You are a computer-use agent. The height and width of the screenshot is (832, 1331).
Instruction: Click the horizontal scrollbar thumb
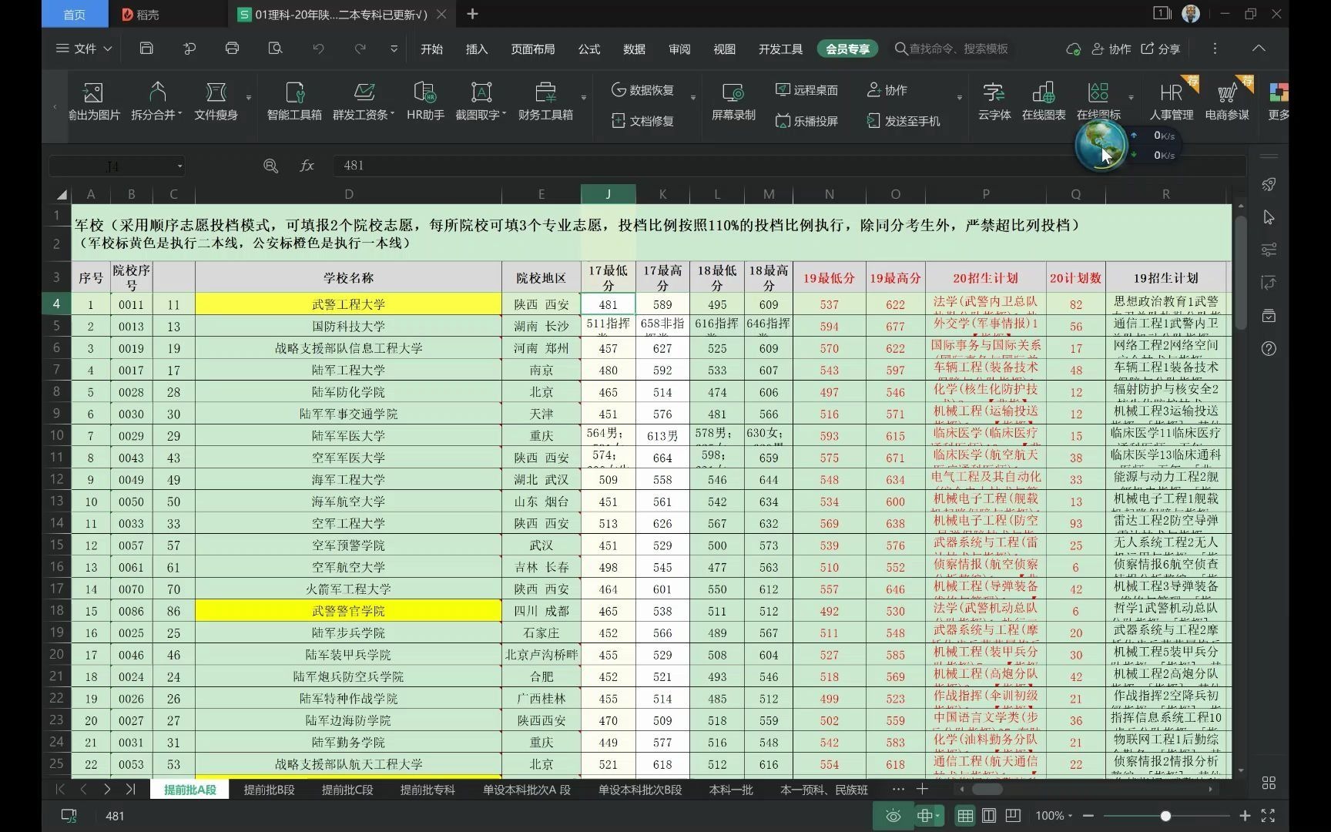[x=987, y=790]
